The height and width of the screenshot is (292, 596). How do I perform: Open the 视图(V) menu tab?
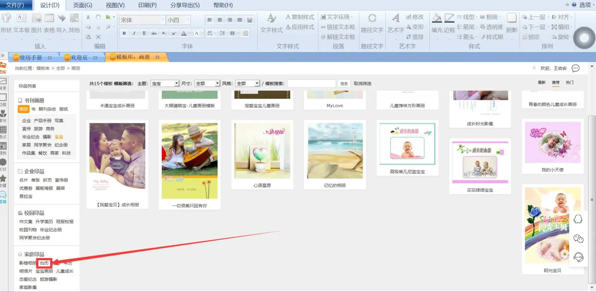coord(115,5)
